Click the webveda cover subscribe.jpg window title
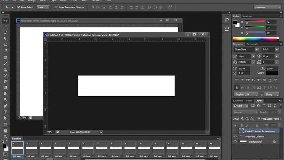 click(x=49, y=21)
